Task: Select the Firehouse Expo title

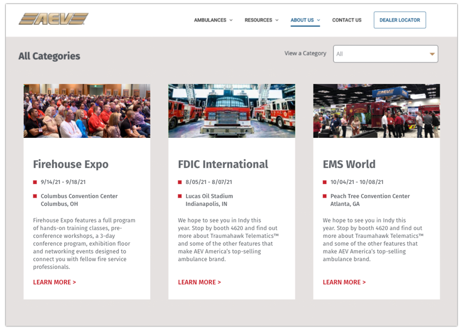Action: click(x=71, y=164)
